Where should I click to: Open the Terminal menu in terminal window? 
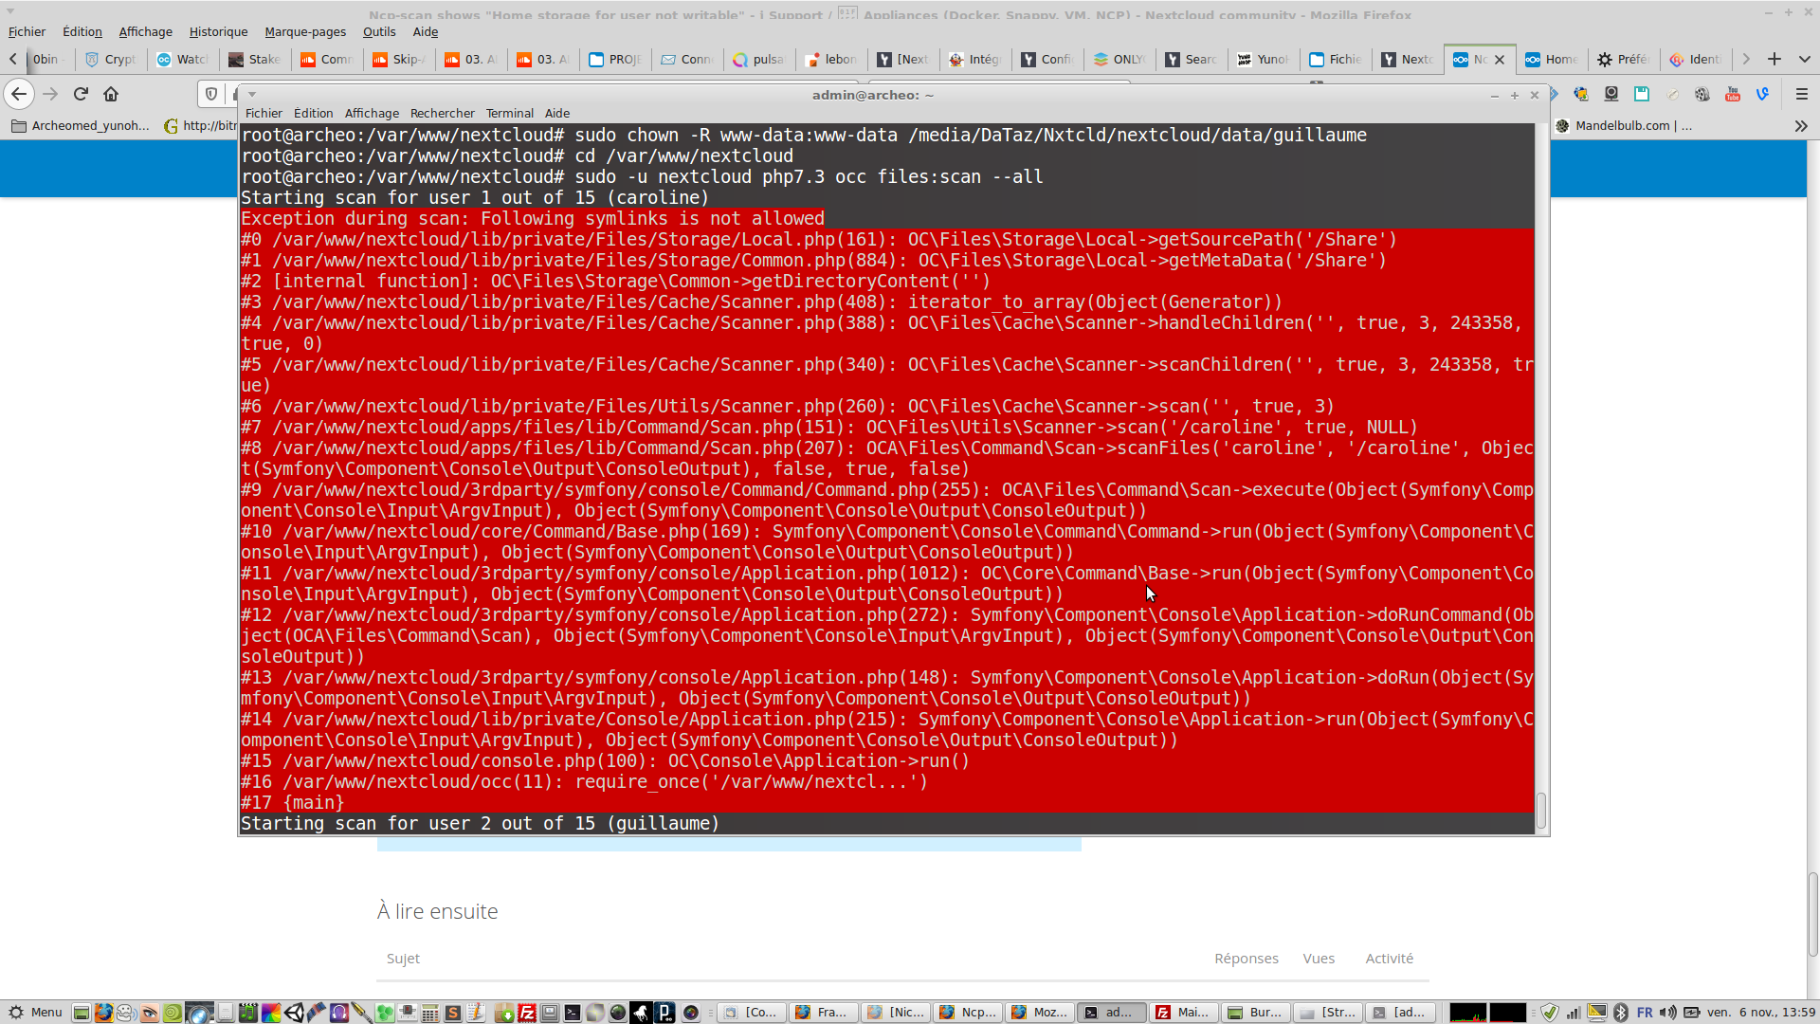pyautogui.click(x=509, y=113)
